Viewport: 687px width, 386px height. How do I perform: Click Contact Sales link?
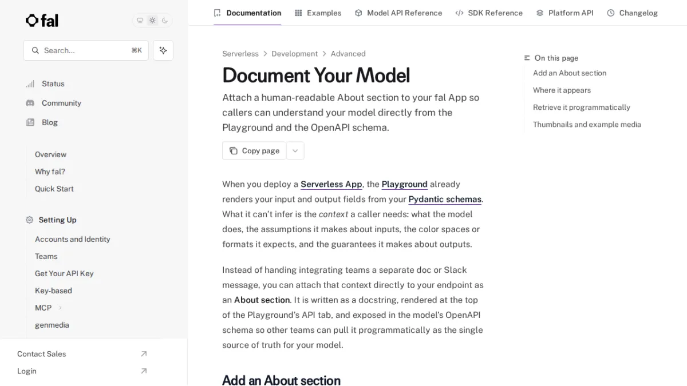pos(41,354)
